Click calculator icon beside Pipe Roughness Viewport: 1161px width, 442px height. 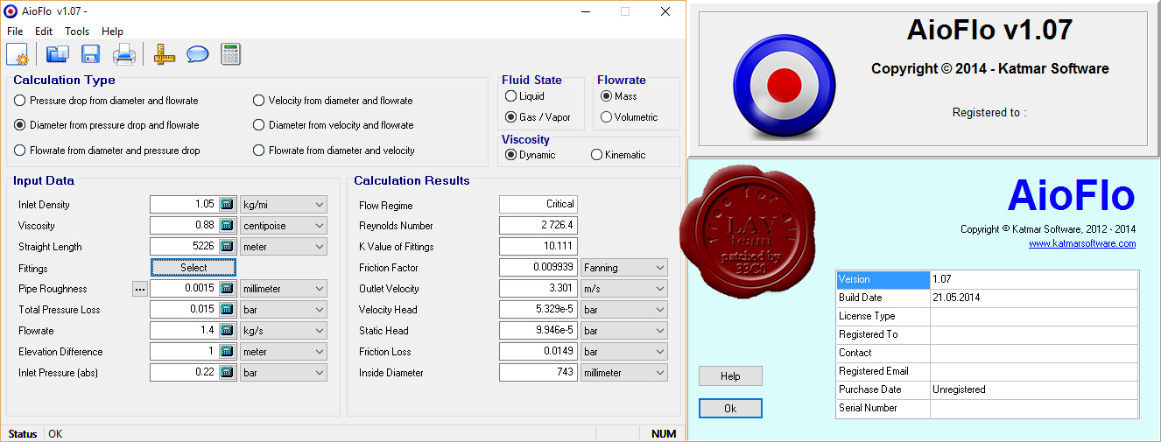coord(227,288)
